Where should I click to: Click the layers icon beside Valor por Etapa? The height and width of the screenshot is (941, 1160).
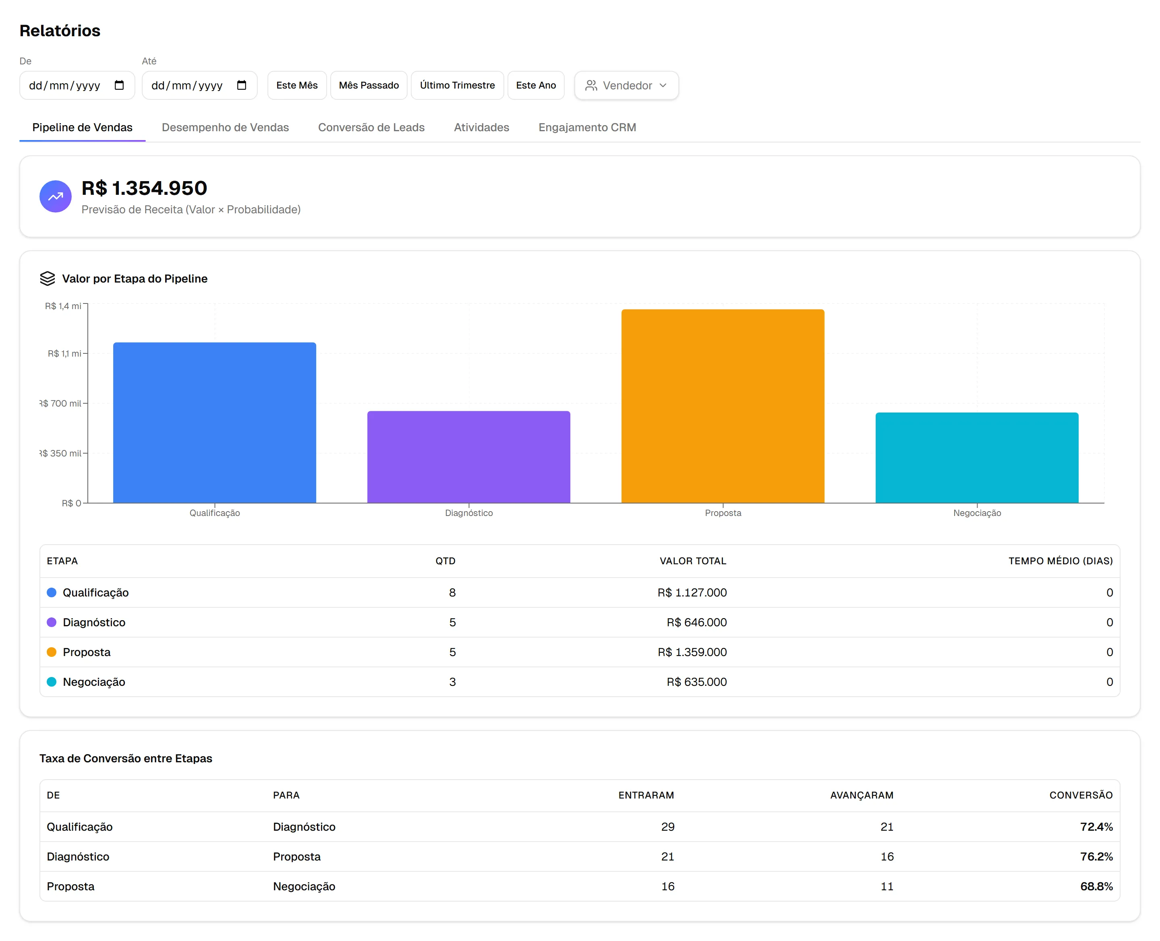coord(48,279)
